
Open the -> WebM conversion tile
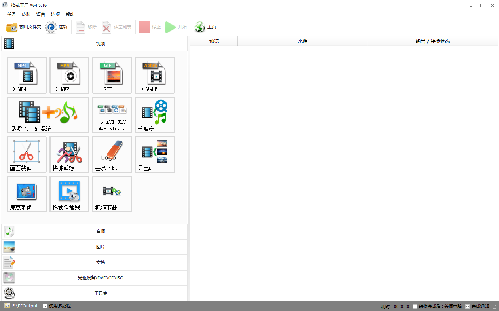point(155,75)
